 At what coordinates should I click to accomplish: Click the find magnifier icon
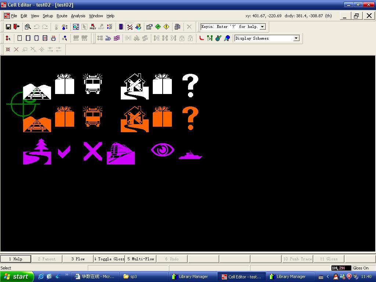coord(28,27)
